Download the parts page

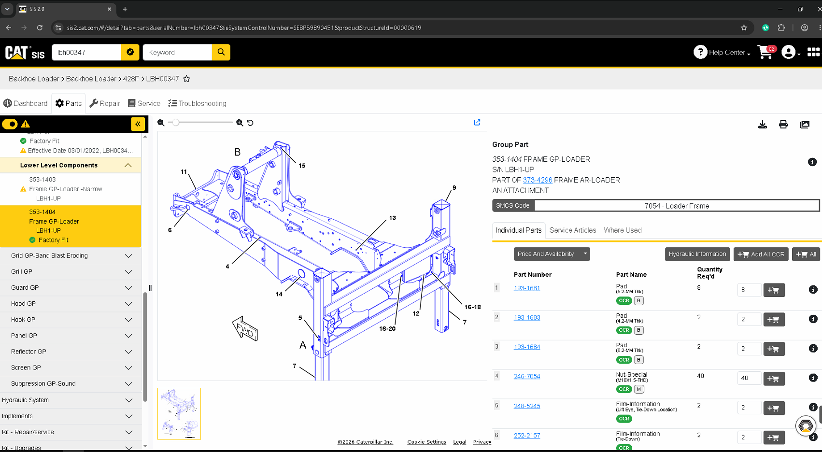click(x=763, y=125)
